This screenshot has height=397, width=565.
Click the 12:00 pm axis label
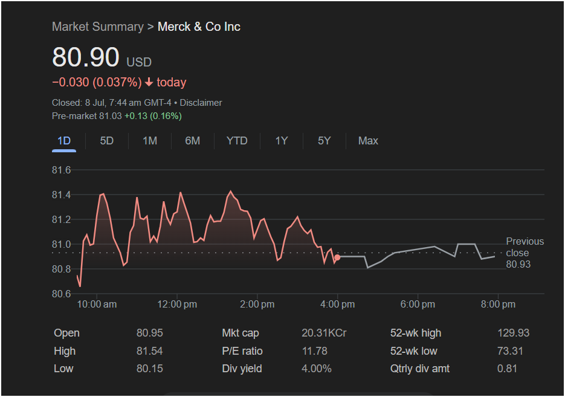pos(177,305)
